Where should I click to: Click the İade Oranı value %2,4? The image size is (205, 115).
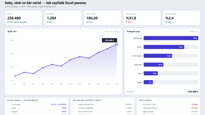[x=170, y=18]
